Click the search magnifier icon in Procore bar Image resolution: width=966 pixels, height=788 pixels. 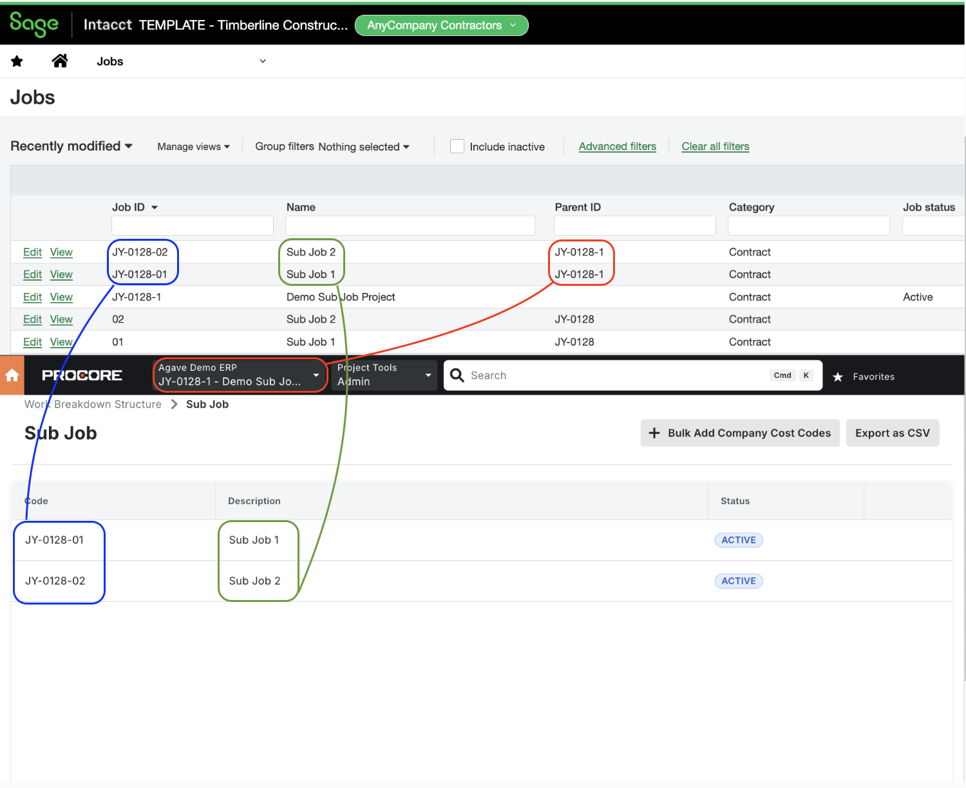457,375
